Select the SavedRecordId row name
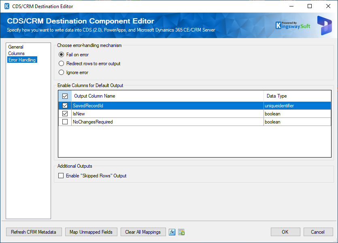The height and width of the screenshot is (243, 338). click(x=168, y=105)
